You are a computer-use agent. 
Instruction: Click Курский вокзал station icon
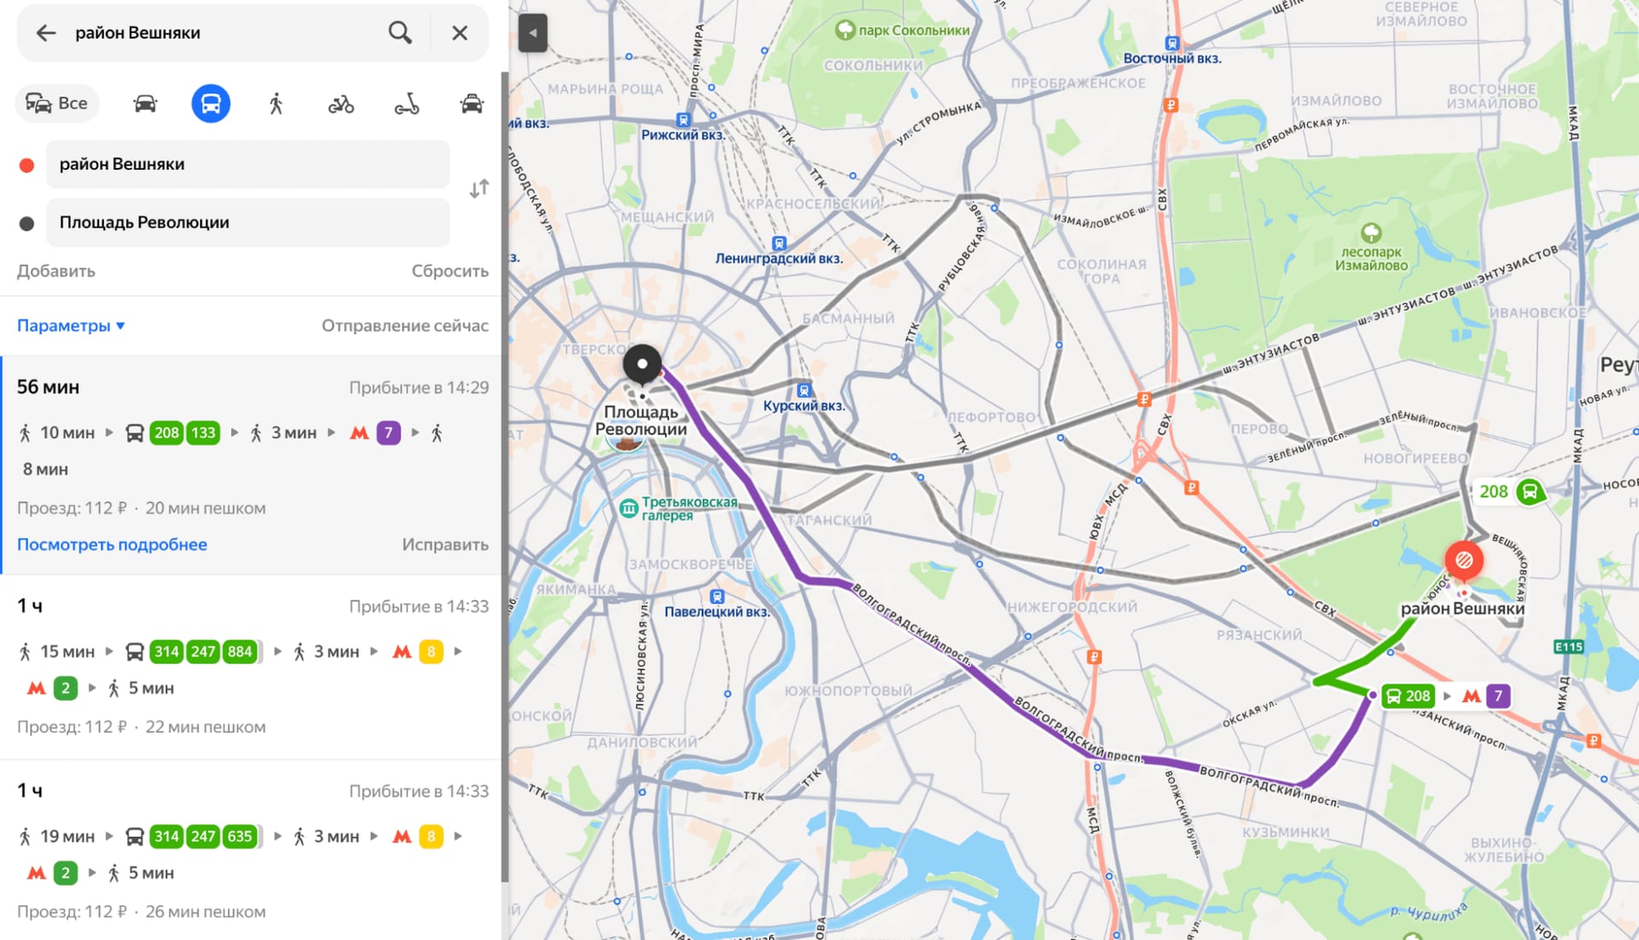tap(803, 390)
